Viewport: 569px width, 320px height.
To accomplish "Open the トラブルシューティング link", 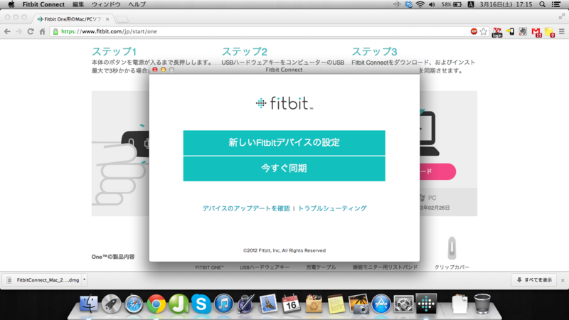I will click(x=332, y=208).
